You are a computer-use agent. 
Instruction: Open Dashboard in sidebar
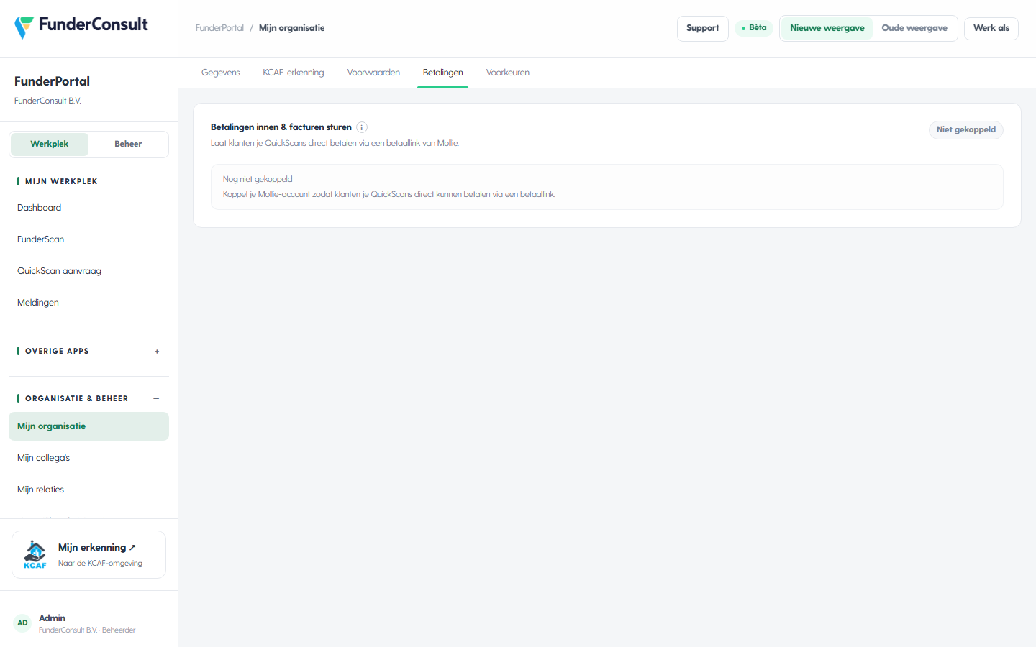88,208
